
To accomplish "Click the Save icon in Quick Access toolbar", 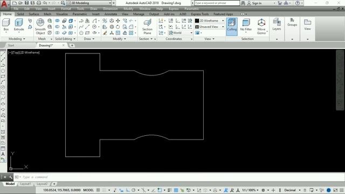I will [x=26, y=3].
